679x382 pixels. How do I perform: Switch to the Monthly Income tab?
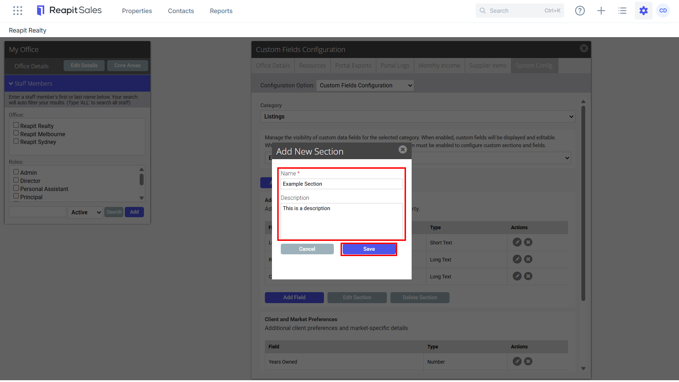(439, 66)
